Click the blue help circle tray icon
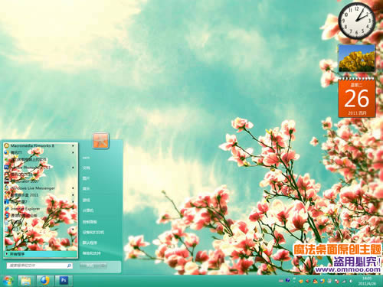 point(287,280)
